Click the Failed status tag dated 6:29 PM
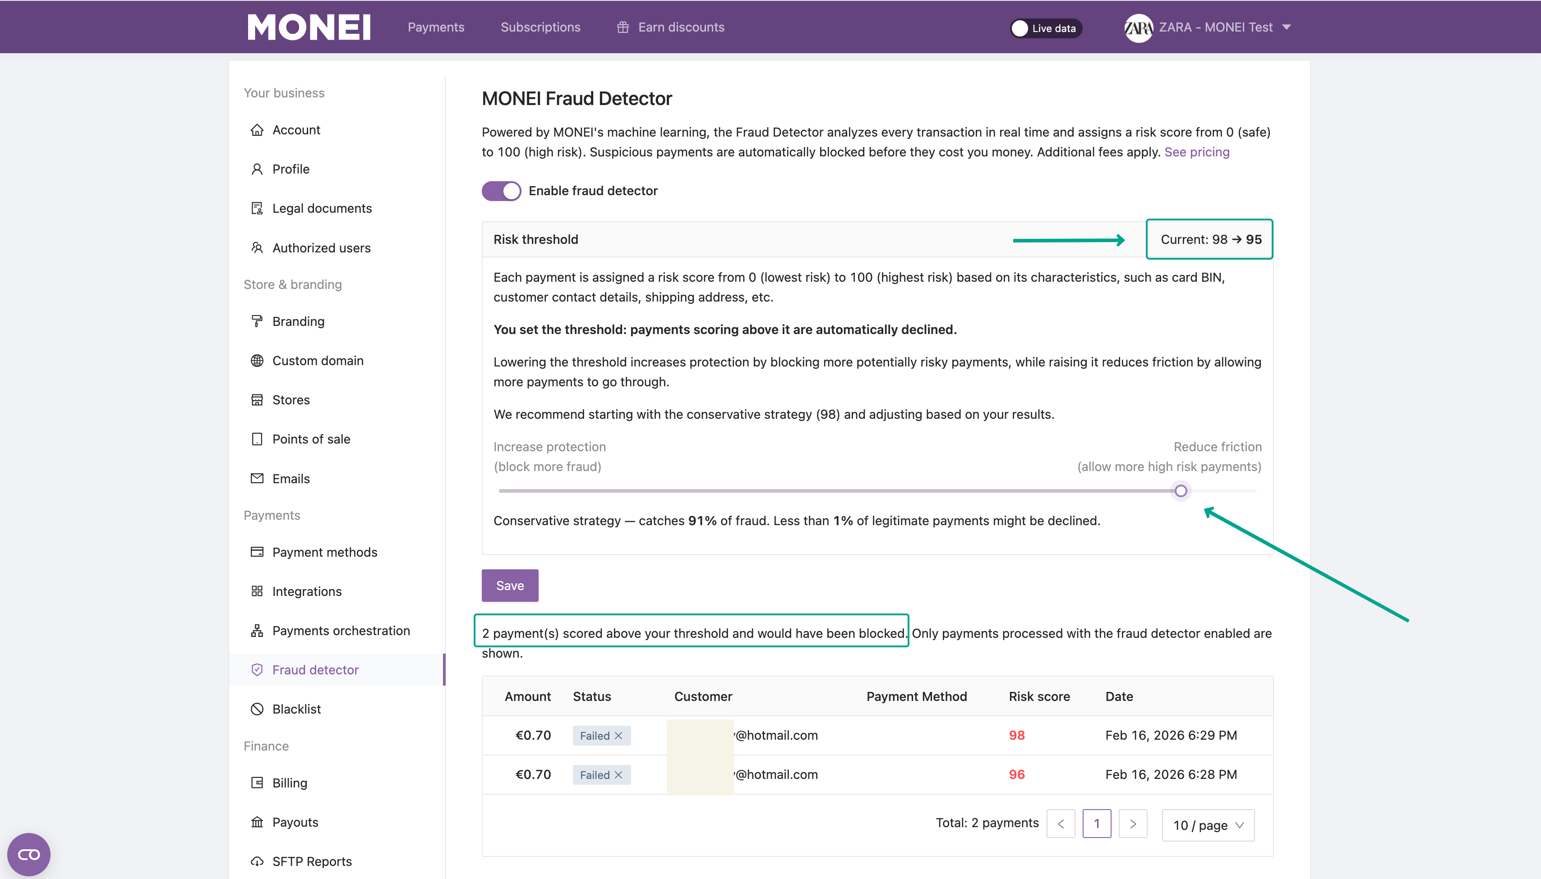 click(x=601, y=735)
